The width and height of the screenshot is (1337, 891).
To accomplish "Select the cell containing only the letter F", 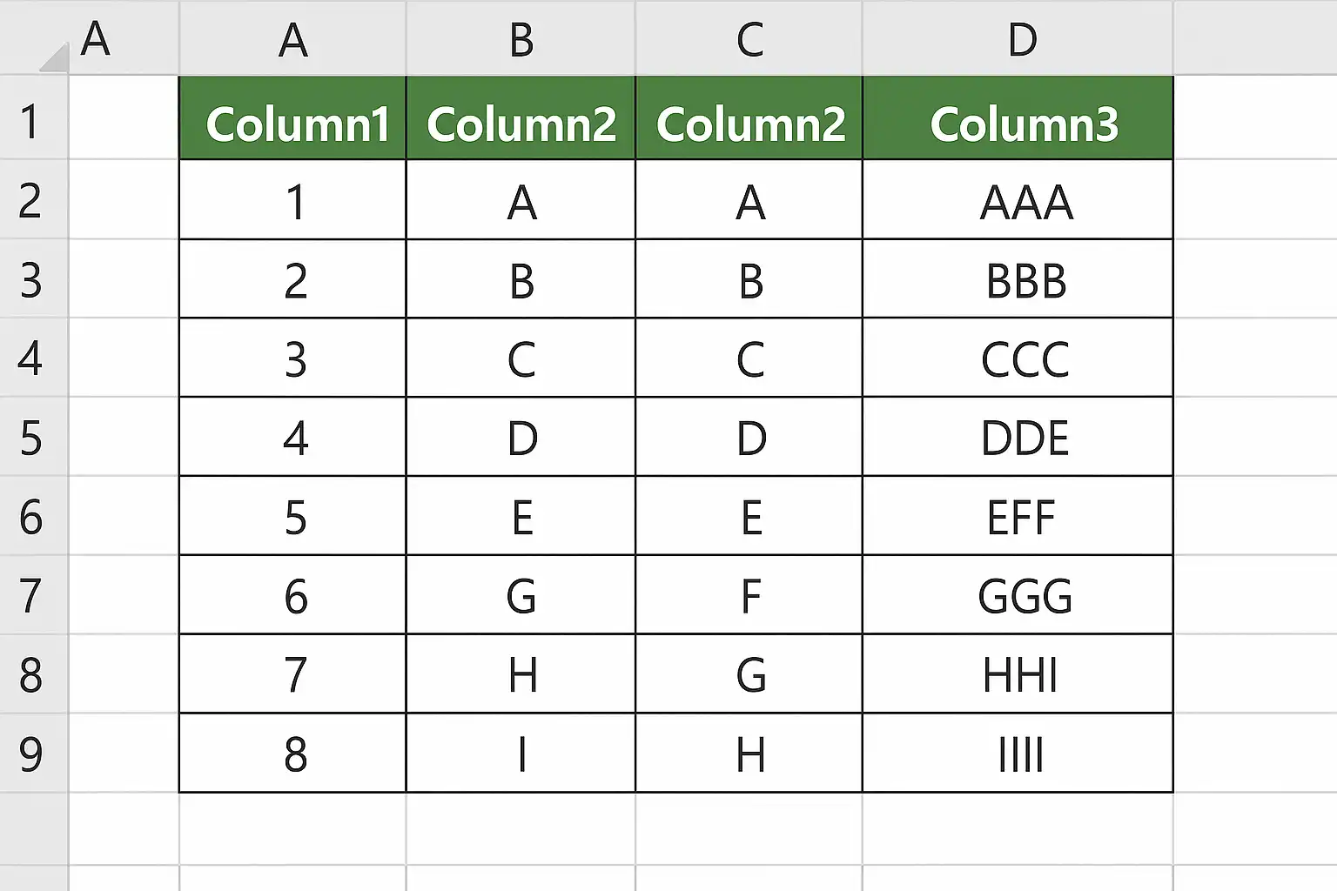I will coord(749,595).
